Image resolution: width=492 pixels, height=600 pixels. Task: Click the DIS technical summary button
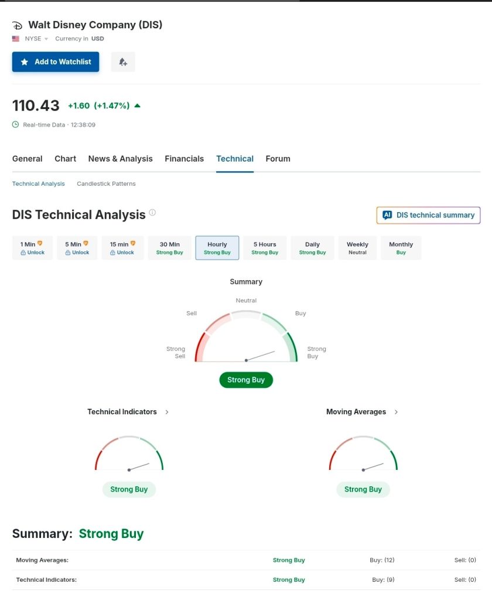coord(428,215)
